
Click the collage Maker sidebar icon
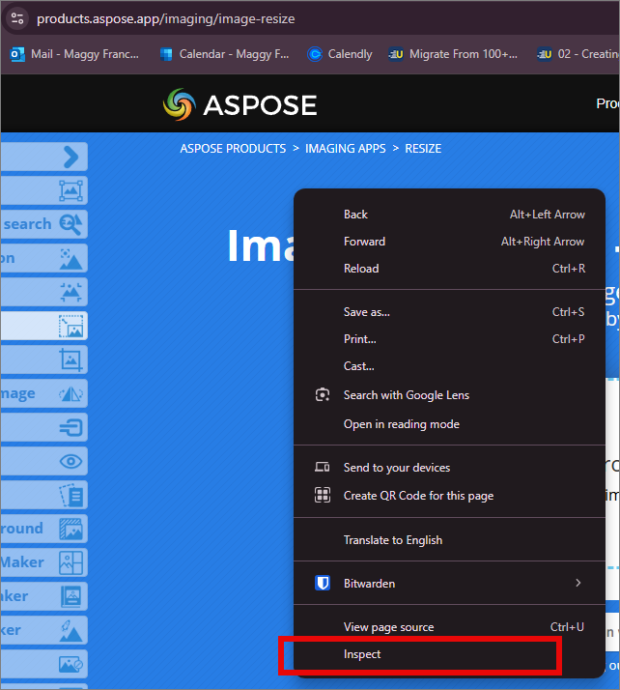pos(70,562)
